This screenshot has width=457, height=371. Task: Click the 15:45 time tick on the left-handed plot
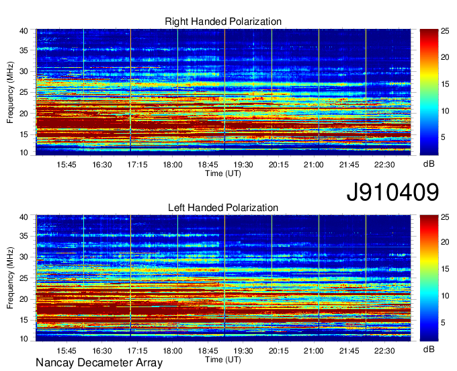[x=67, y=351]
